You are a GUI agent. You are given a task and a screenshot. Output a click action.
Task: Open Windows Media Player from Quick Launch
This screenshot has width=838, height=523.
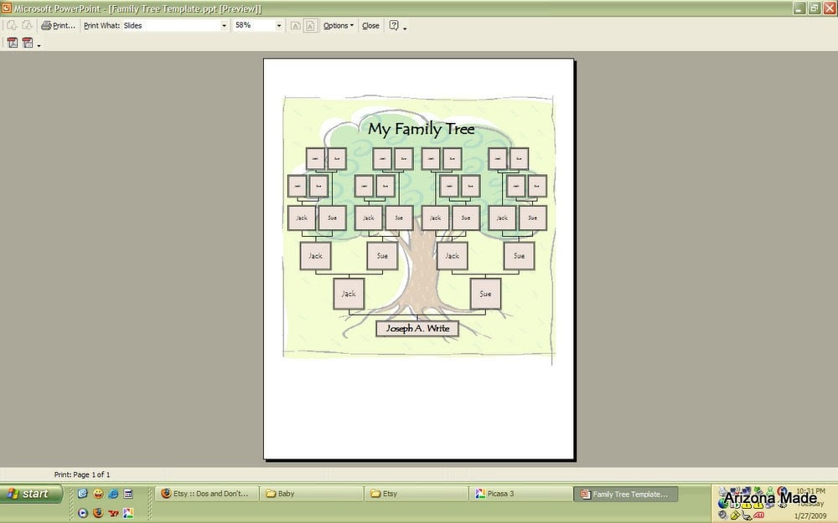(82, 513)
